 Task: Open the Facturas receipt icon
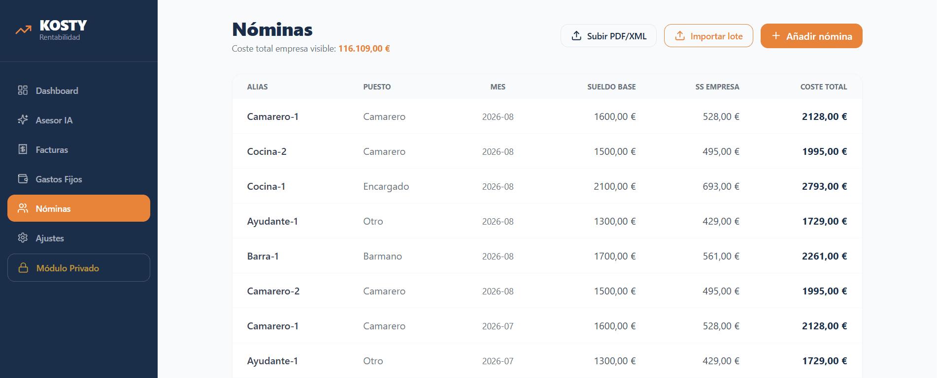[23, 149]
